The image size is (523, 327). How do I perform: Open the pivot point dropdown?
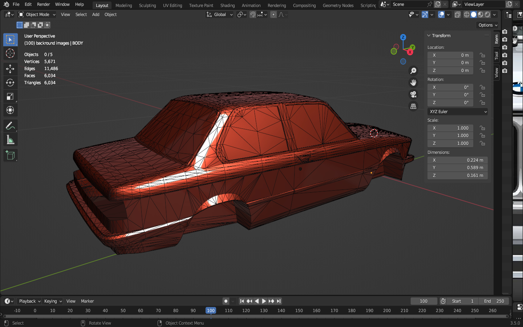click(x=242, y=15)
